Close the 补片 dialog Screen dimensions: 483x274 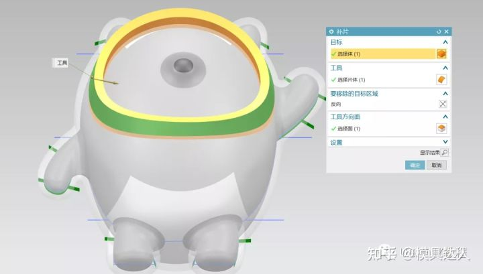[446, 31]
